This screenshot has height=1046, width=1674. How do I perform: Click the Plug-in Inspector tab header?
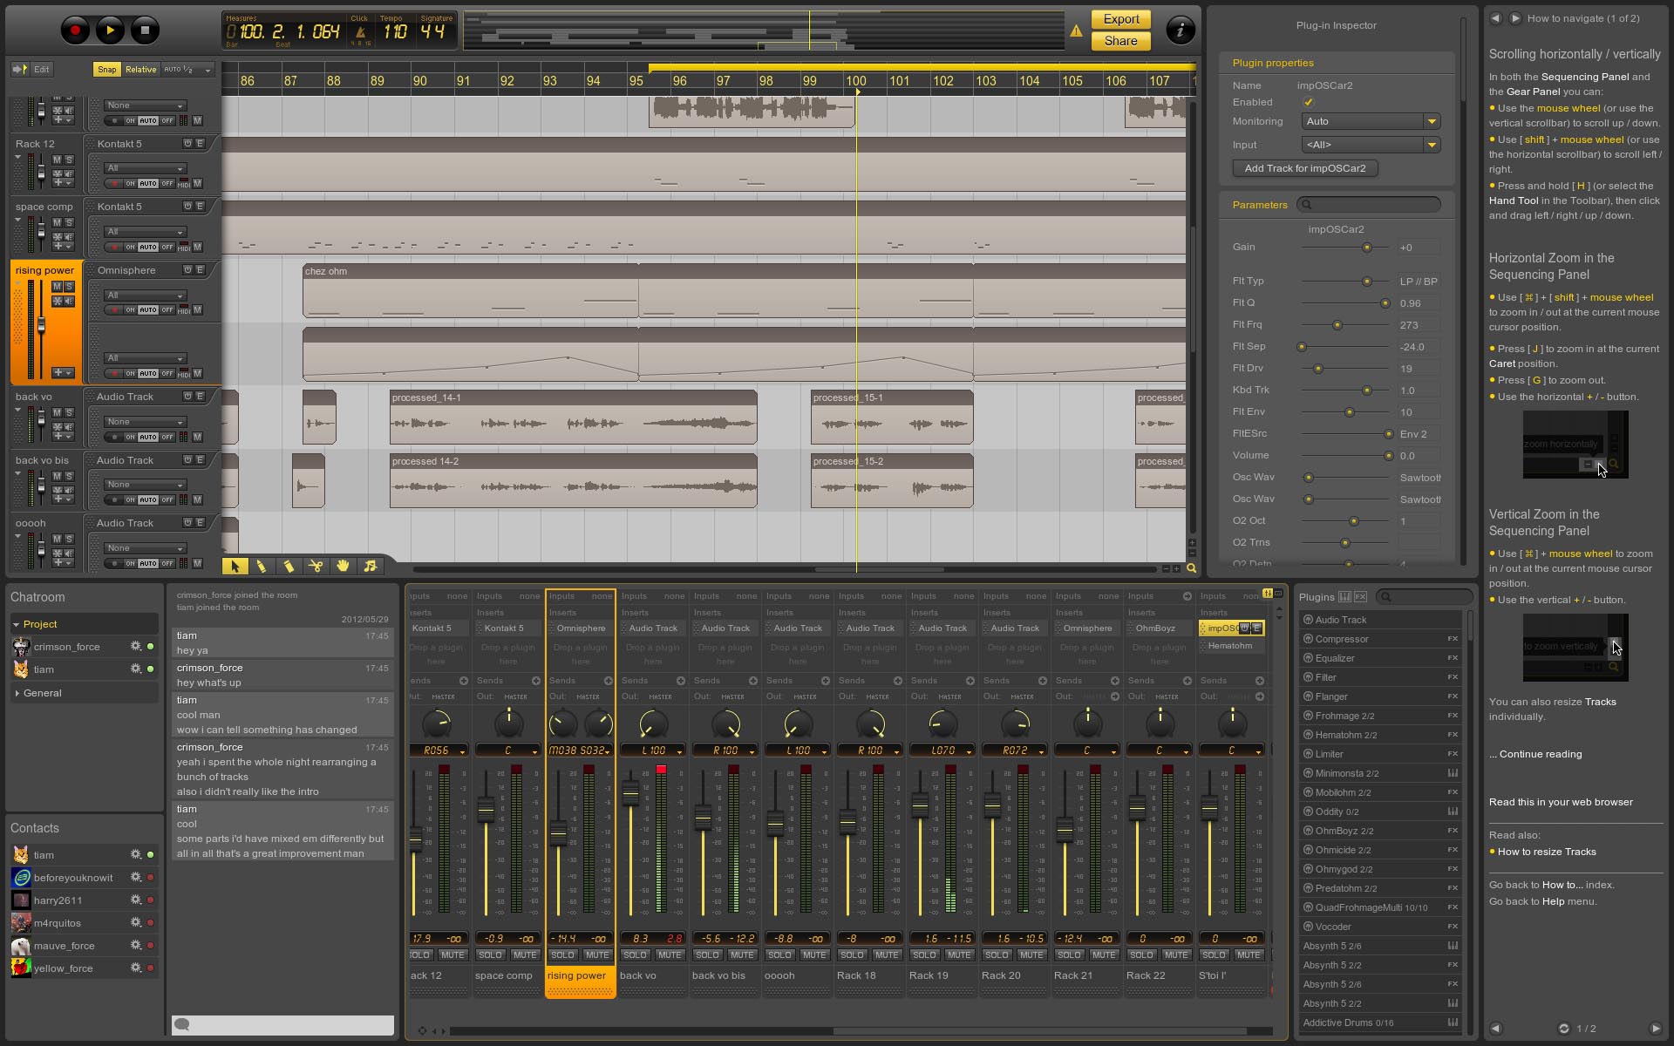tap(1334, 24)
